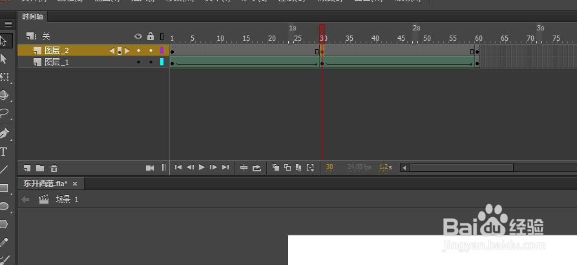Enable onion skin
Screen dimensions: 577x265
pos(276,167)
